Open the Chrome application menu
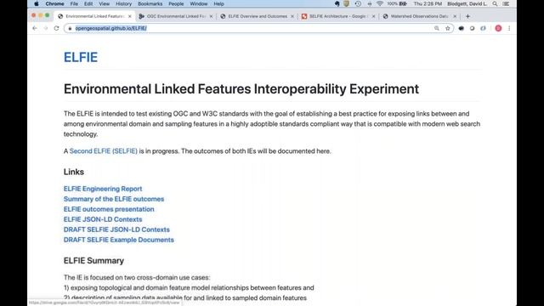Viewport: 544px width, 306px height. pyautogui.click(x=54, y=3)
